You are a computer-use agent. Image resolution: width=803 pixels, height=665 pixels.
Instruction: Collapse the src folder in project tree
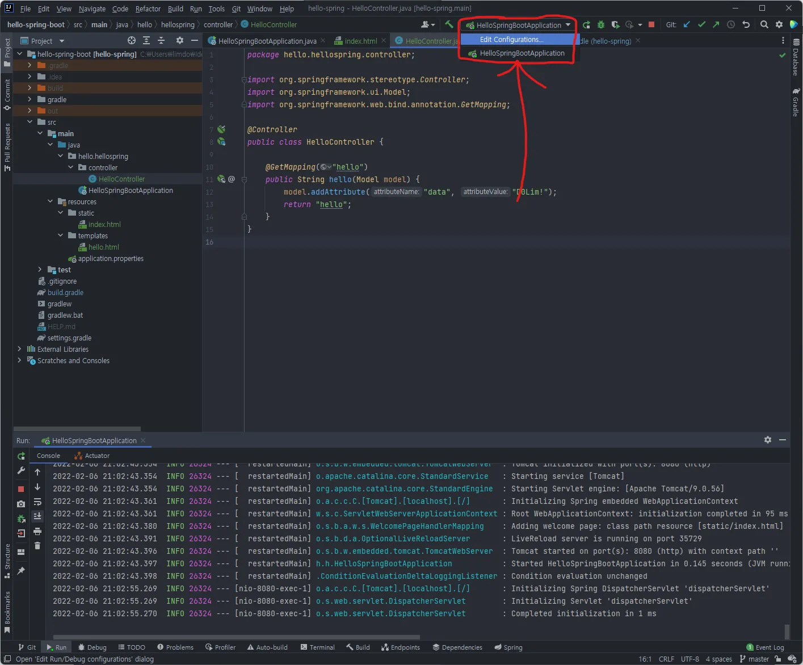[x=30, y=122]
